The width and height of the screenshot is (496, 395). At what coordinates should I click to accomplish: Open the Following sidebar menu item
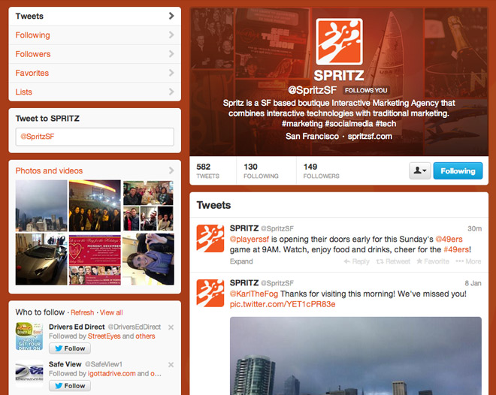pos(95,35)
